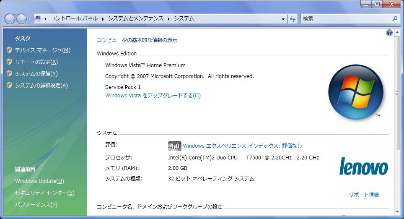
Task: Select the 2.00 GB memory value
Action: (178, 168)
